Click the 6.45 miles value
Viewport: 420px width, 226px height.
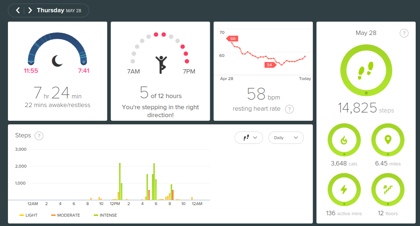(x=387, y=163)
